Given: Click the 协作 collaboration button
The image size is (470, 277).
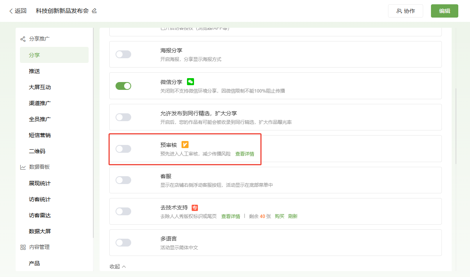Looking at the screenshot, I should (x=406, y=11).
